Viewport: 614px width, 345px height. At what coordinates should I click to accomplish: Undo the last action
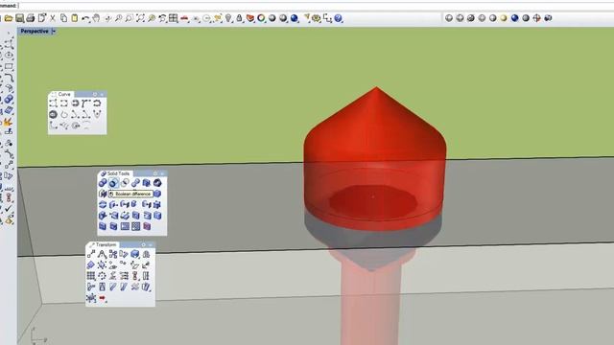85,18
